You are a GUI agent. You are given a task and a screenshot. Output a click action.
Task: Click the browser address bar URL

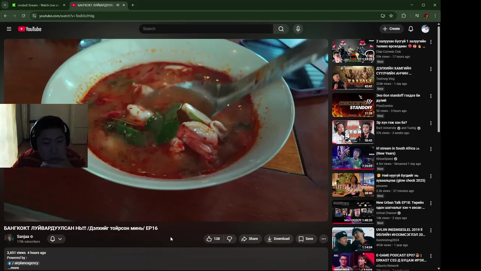[67, 16]
